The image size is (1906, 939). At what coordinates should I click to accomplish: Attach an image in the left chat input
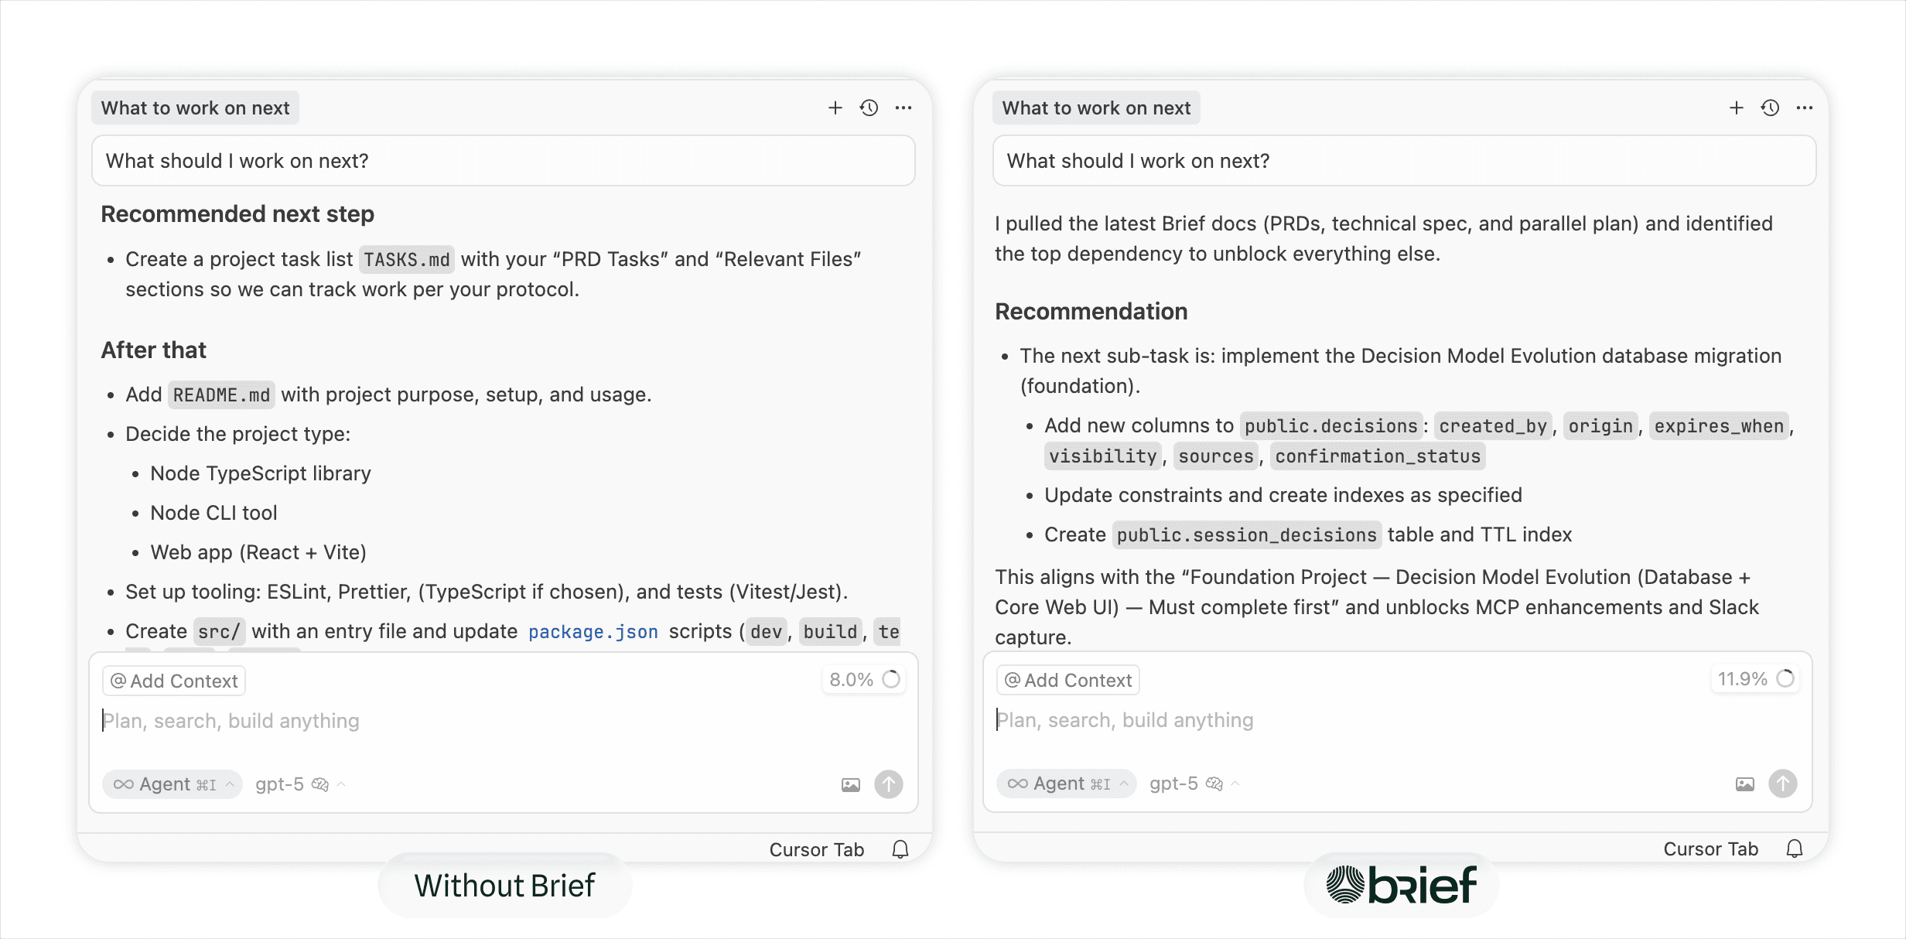850,785
